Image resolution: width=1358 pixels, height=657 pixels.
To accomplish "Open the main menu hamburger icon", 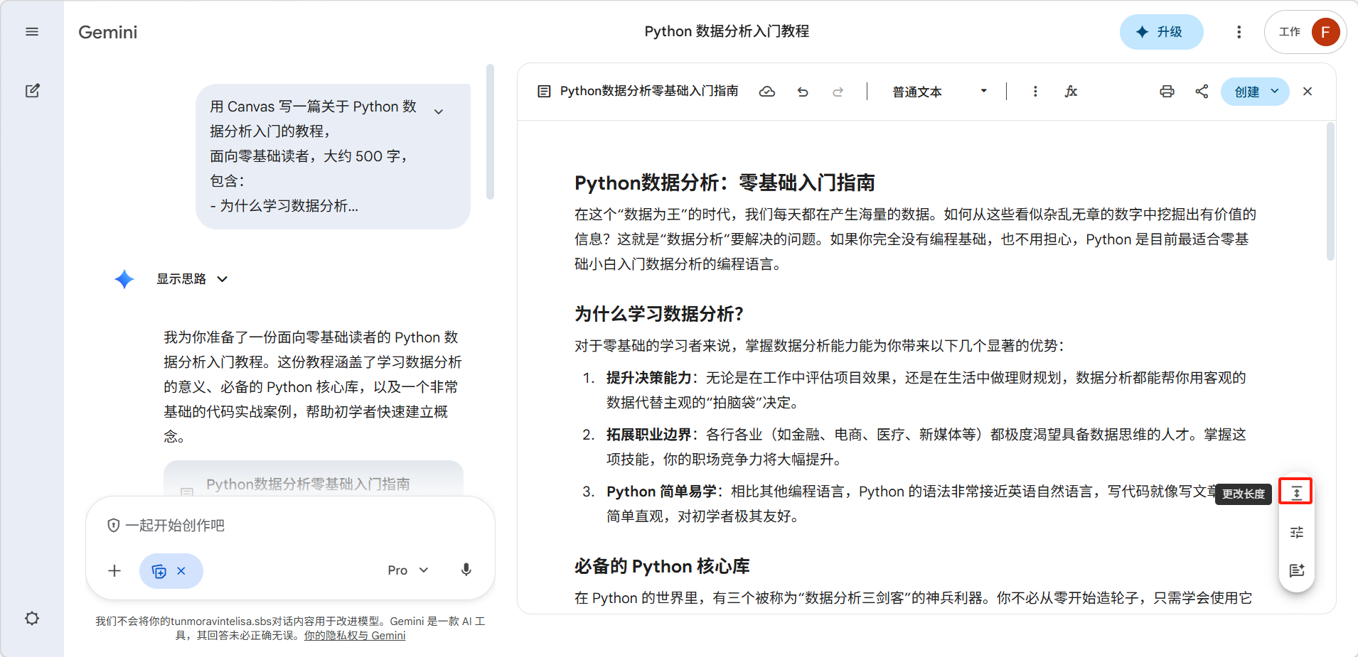I will tap(32, 32).
